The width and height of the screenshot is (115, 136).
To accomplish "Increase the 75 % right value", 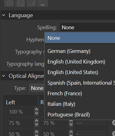I will point(71,121).
